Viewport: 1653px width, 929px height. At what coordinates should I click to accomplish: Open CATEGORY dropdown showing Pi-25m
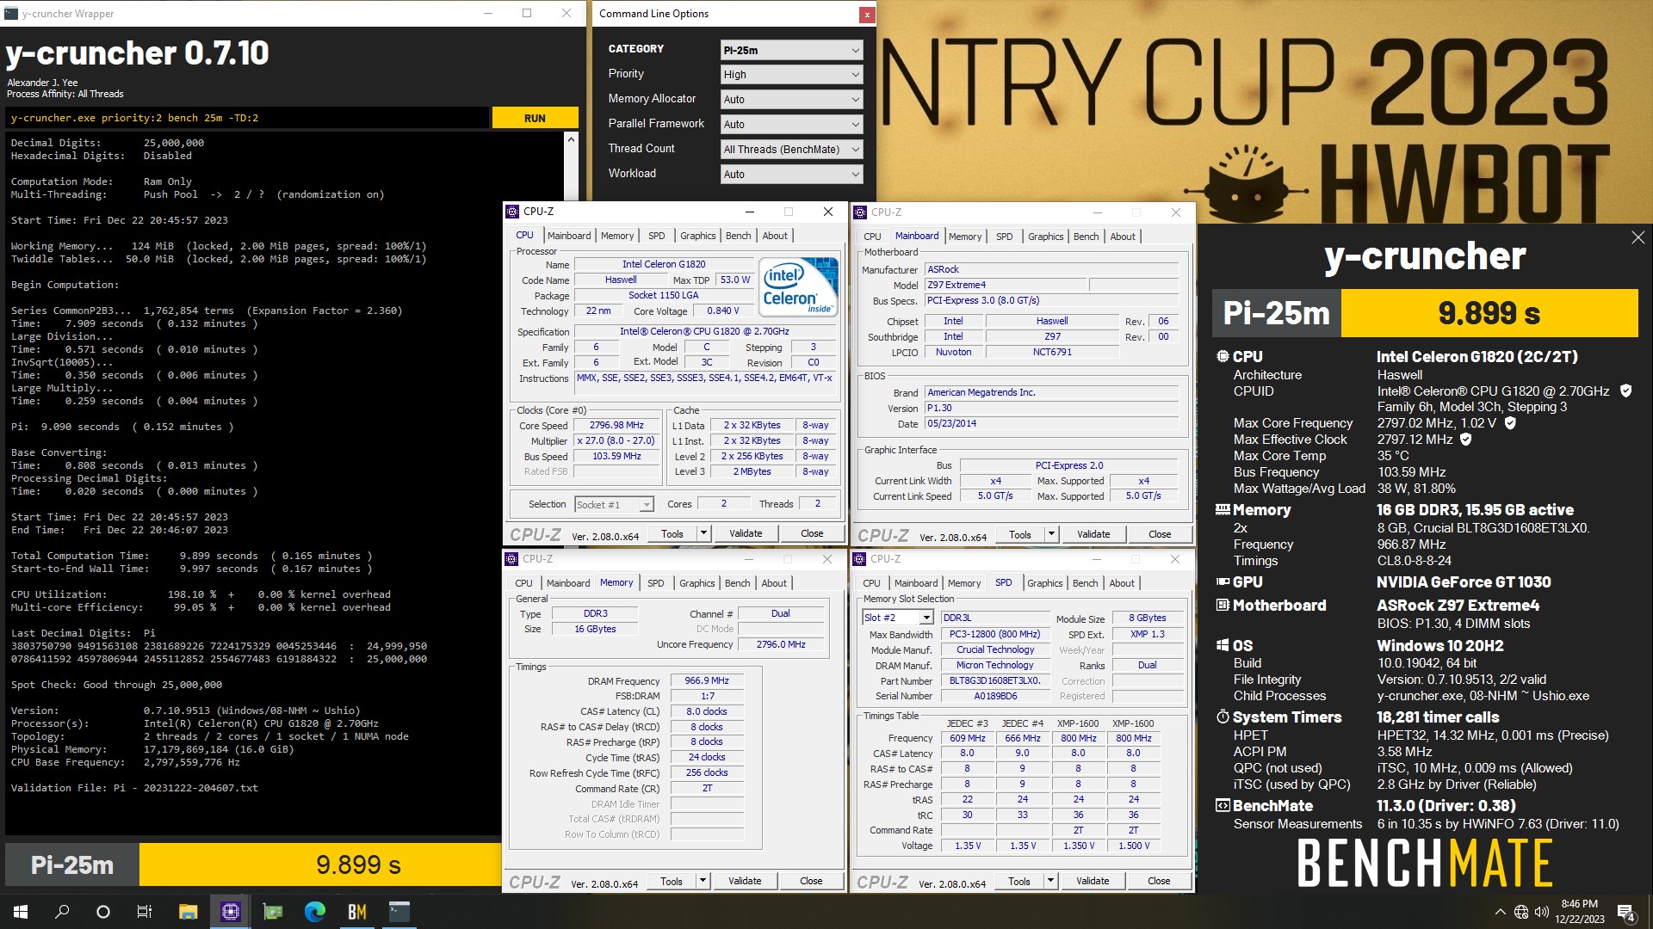(791, 50)
